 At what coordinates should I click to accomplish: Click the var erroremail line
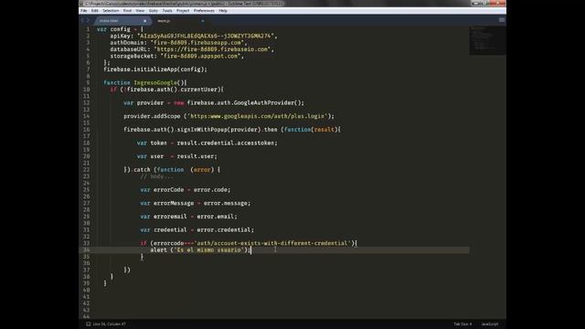189,217
